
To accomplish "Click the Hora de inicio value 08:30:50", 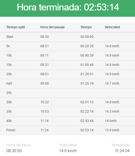I will (14, 151).
